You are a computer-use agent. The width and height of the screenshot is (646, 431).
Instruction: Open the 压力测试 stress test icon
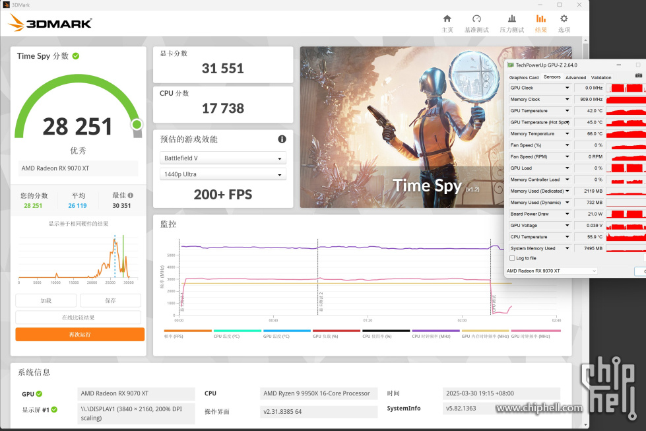511,18
